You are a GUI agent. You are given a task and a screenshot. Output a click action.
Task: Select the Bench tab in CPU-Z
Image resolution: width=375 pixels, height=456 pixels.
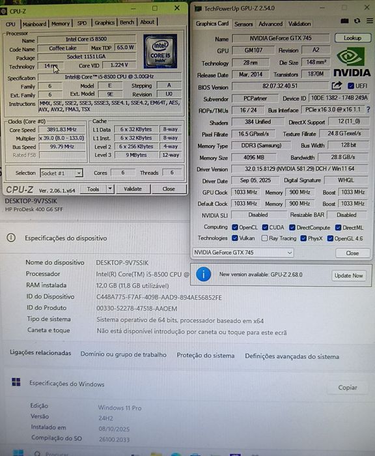pos(127,22)
